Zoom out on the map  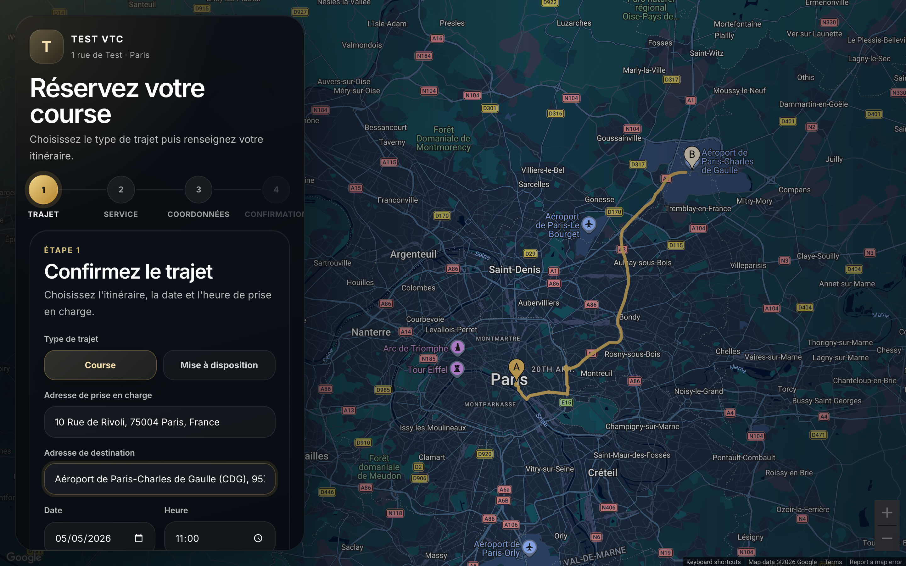pyautogui.click(x=887, y=538)
